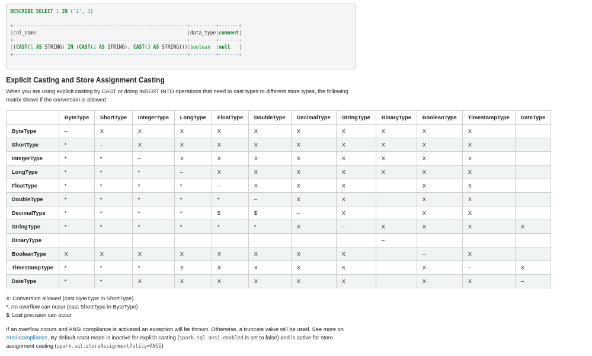This screenshot has width=592, height=356.
Task: Click the $ cell under FloatType column
Action: click(219, 213)
